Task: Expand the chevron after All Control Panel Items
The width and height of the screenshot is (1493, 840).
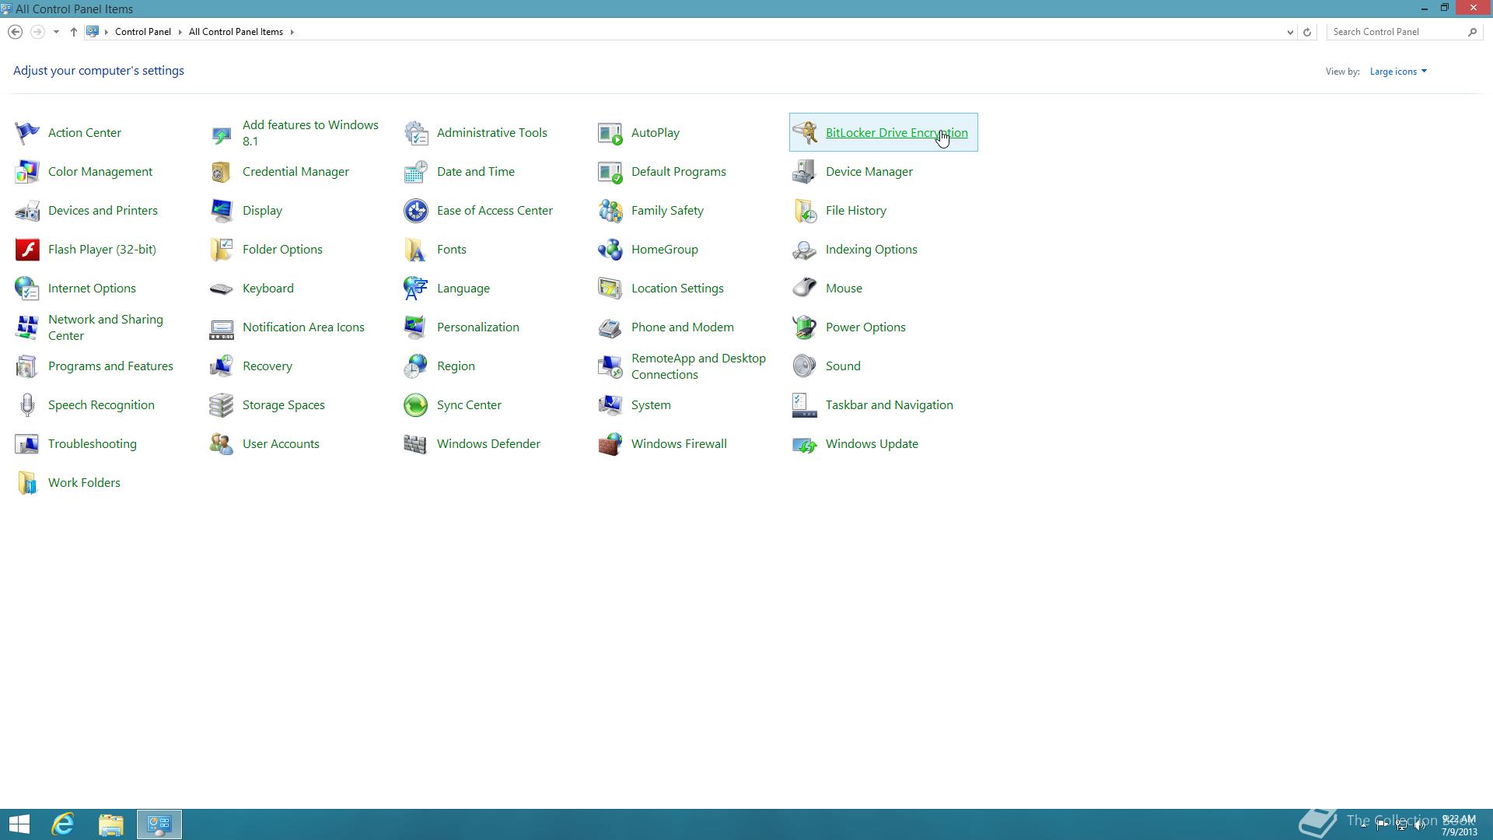Action: [x=292, y=32]
